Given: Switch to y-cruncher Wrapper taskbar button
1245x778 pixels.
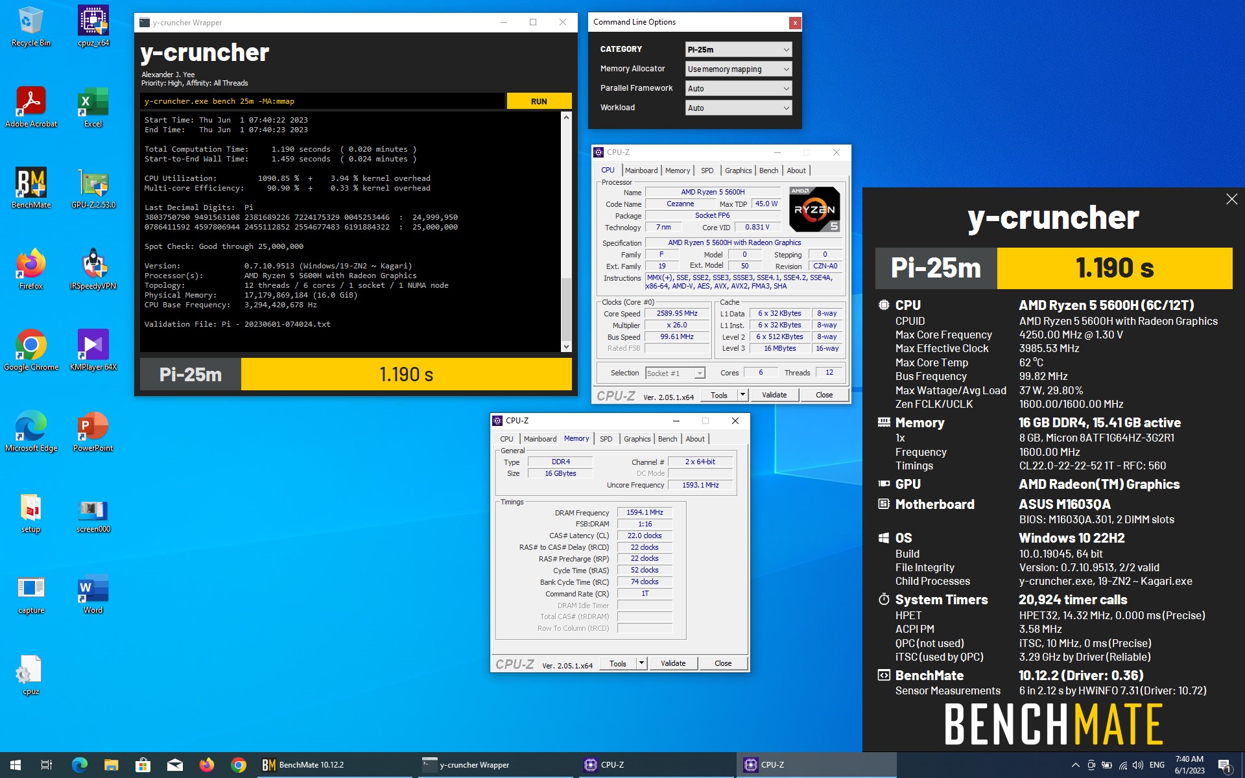Looking at the screenshot, I should click(495, 765).
